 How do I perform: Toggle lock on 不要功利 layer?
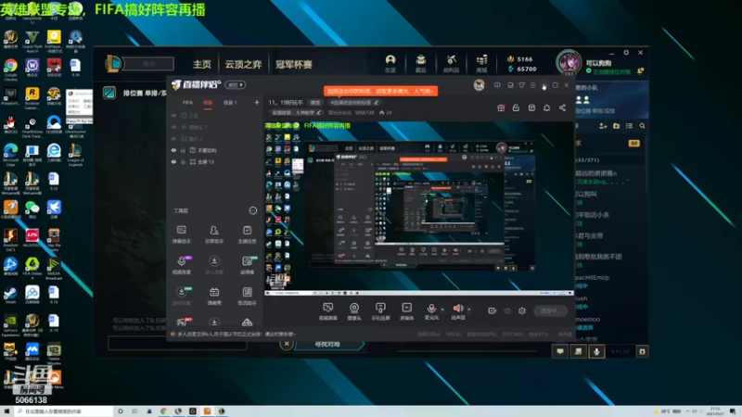coord(183,150)
